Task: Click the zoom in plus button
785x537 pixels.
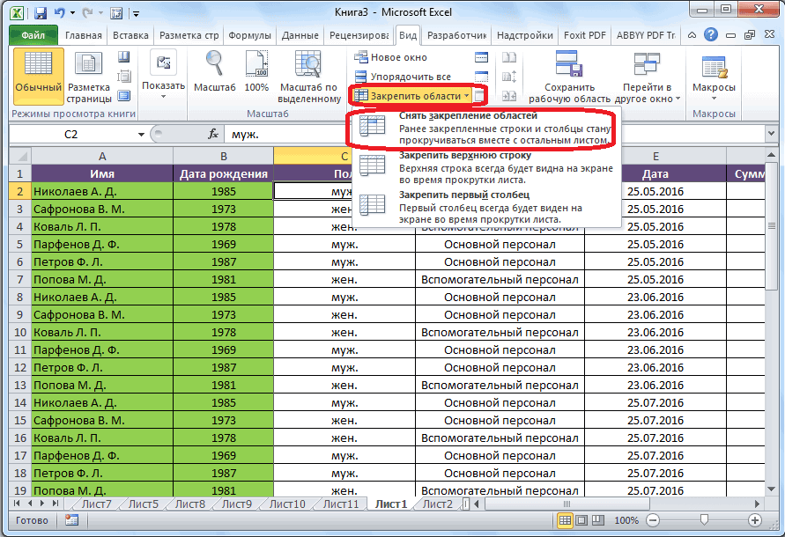Action: coord(753,520)
